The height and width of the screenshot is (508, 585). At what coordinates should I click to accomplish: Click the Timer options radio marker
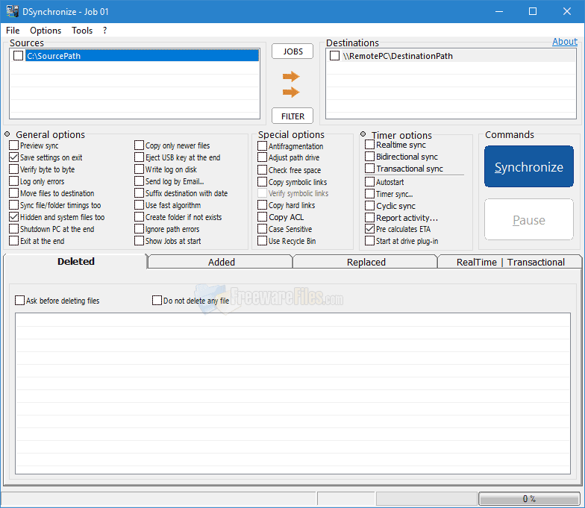click(363, 134)
